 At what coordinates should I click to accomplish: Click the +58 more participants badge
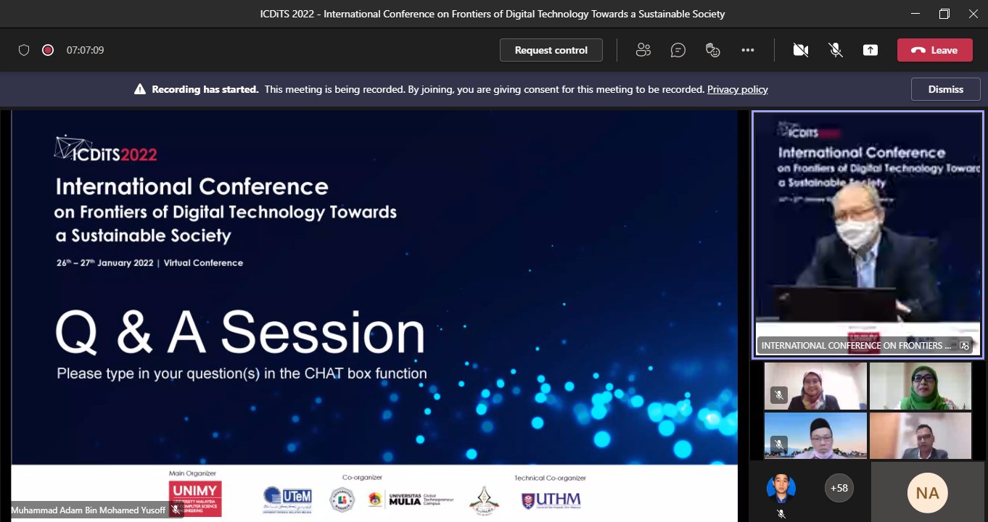[x=839, y=488]
